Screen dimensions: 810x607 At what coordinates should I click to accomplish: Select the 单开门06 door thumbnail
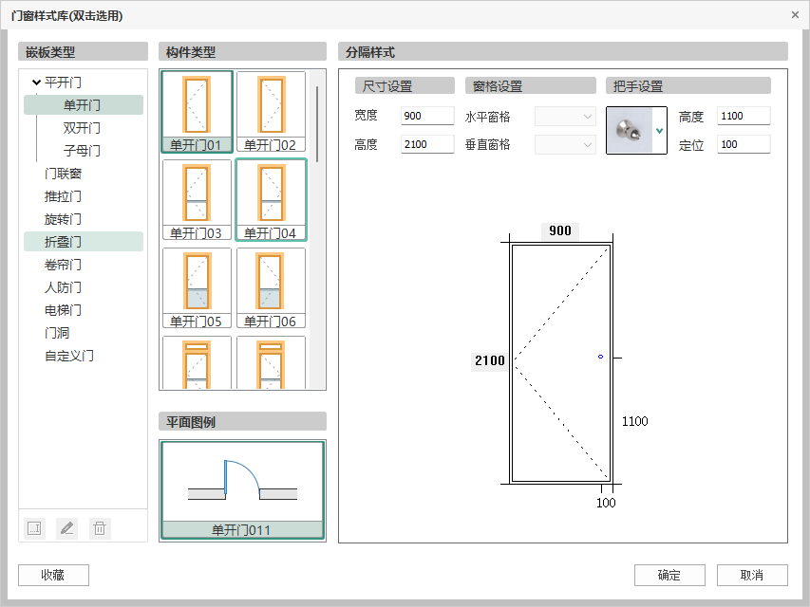tap(271, 288)
